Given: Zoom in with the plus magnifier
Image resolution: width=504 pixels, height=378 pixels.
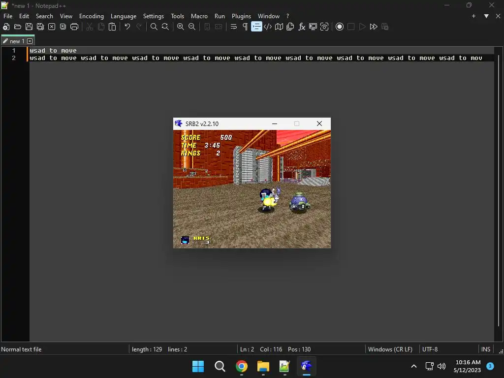Looking at the screenshot, I should pos(181,27).
